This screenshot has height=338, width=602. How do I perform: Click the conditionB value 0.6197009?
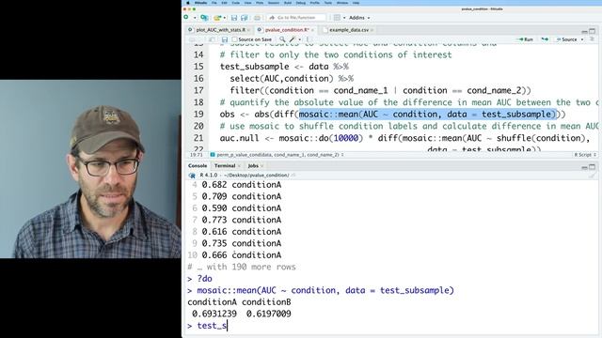tap(268, 314)
